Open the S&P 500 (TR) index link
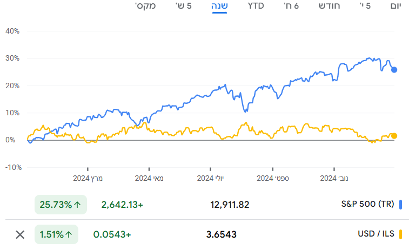Screen dimensions: 409x249 (367, 205)
